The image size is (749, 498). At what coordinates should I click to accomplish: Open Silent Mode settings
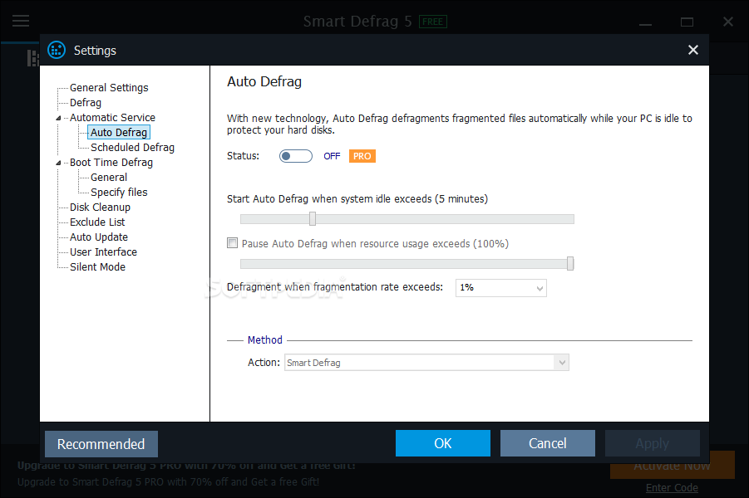[x=97, y=267]
